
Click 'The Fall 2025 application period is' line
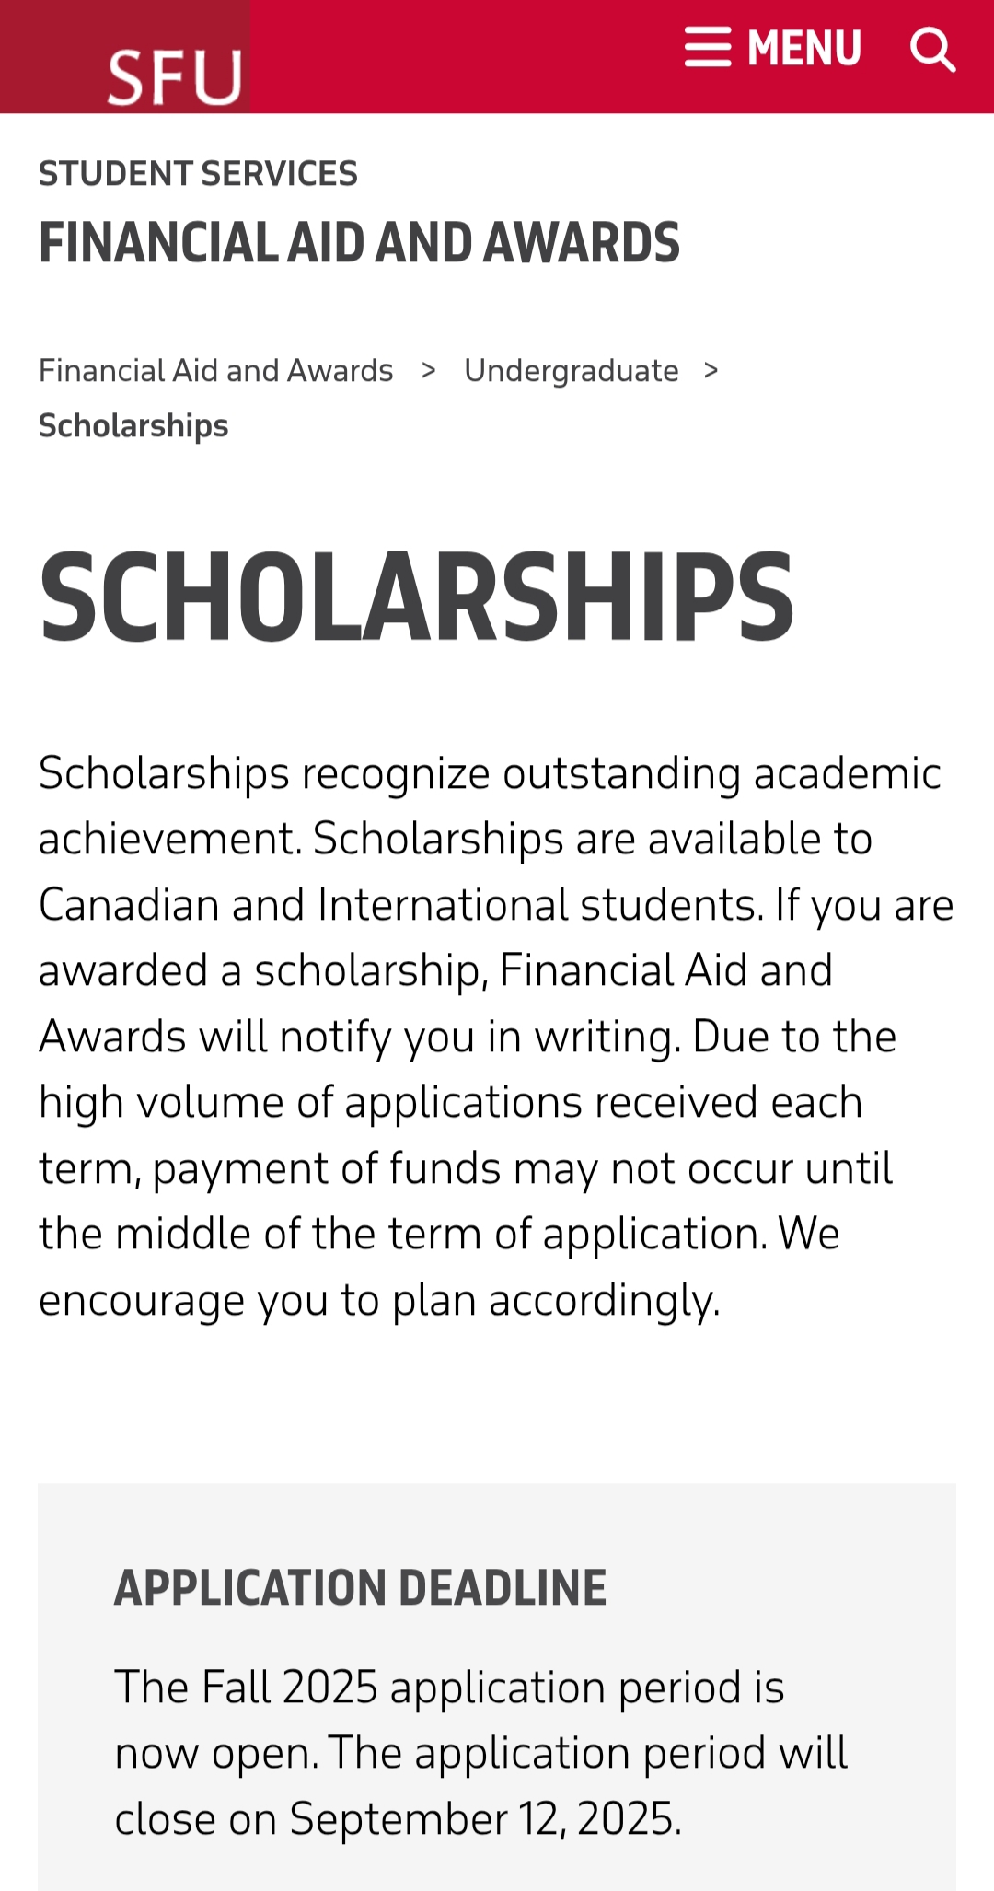pyautogui.click(x=449, y=1687)
